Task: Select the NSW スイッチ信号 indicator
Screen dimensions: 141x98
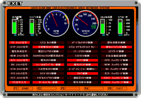Action: (19, 56)
